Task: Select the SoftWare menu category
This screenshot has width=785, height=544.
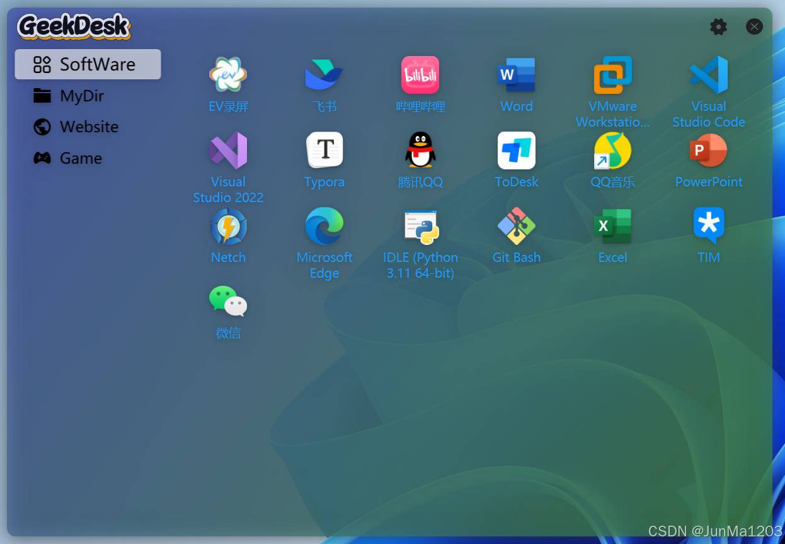Action: pos(88,64)
